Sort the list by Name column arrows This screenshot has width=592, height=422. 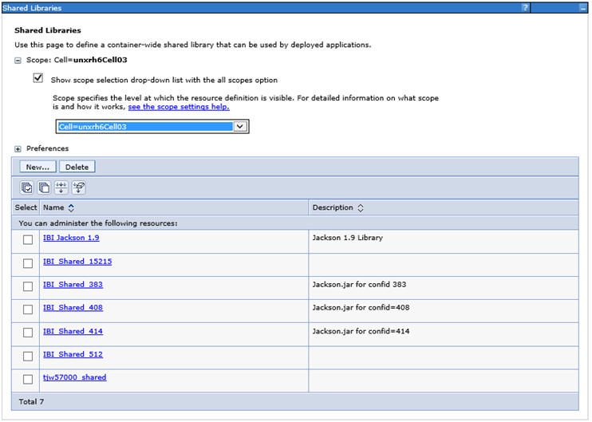coord(71,208)
